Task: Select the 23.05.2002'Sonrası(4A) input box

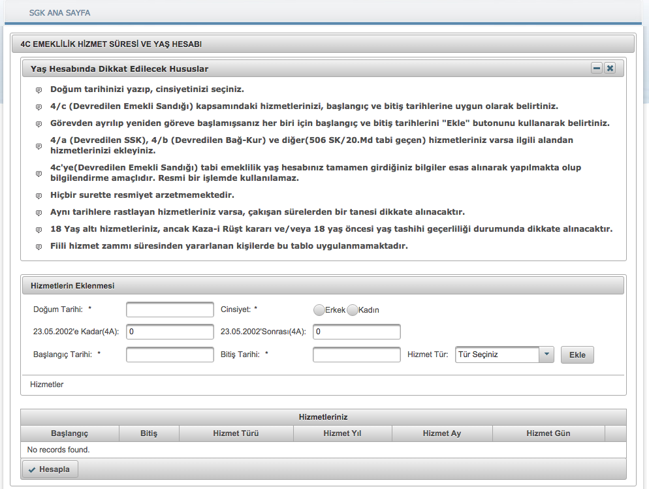Action: coord(356,332)
